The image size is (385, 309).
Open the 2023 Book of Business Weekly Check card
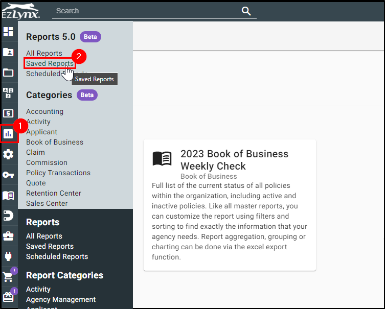(230, 205)
